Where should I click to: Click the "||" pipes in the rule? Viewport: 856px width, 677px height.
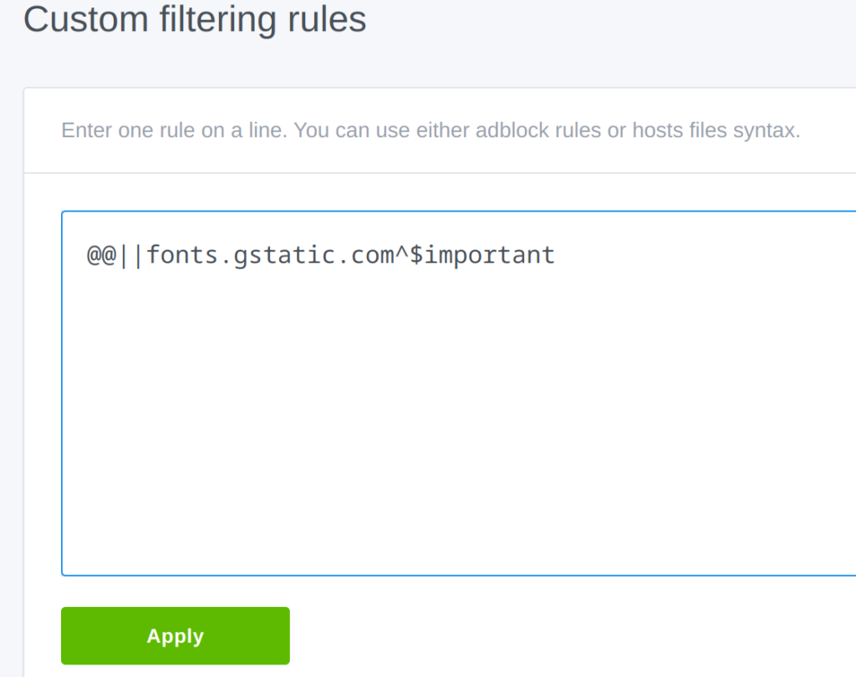[132, 254]
